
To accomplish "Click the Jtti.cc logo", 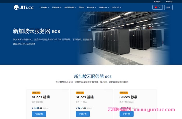I will pos(24,7).
